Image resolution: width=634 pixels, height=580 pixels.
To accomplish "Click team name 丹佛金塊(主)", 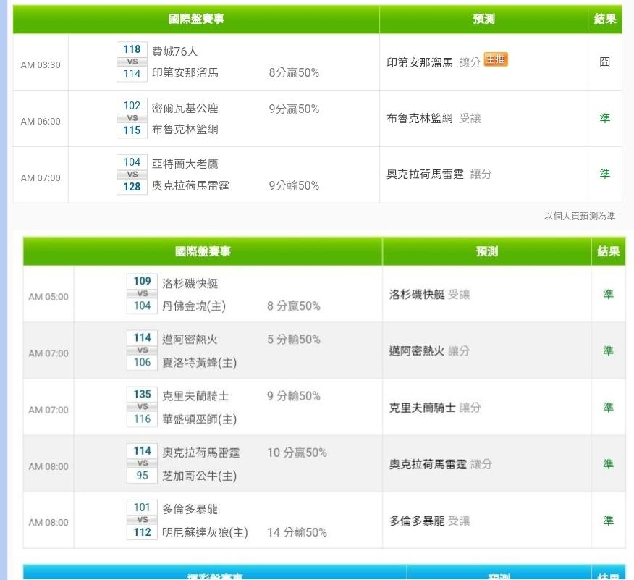I will pos(194,306).
